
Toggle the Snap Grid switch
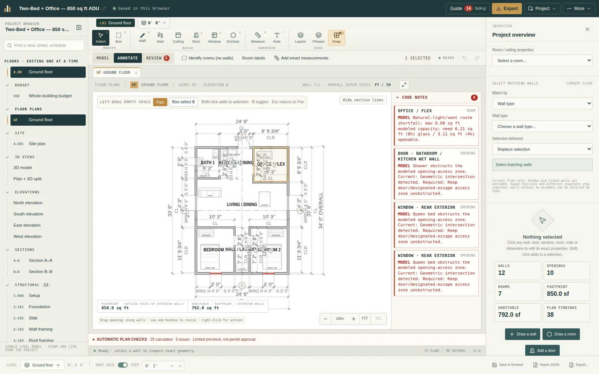click(x=123, y=365)
